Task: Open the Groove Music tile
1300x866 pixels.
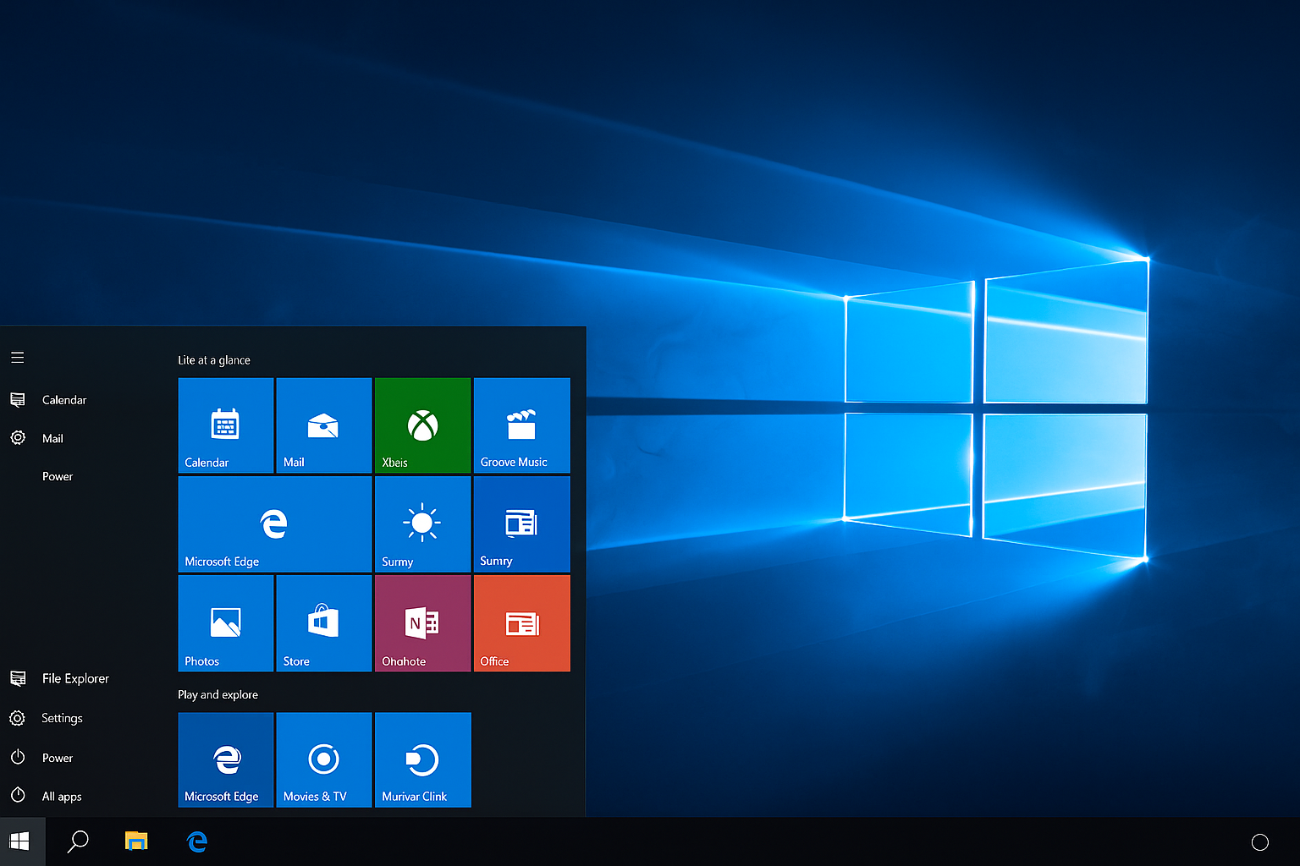Action: [522, 425]
